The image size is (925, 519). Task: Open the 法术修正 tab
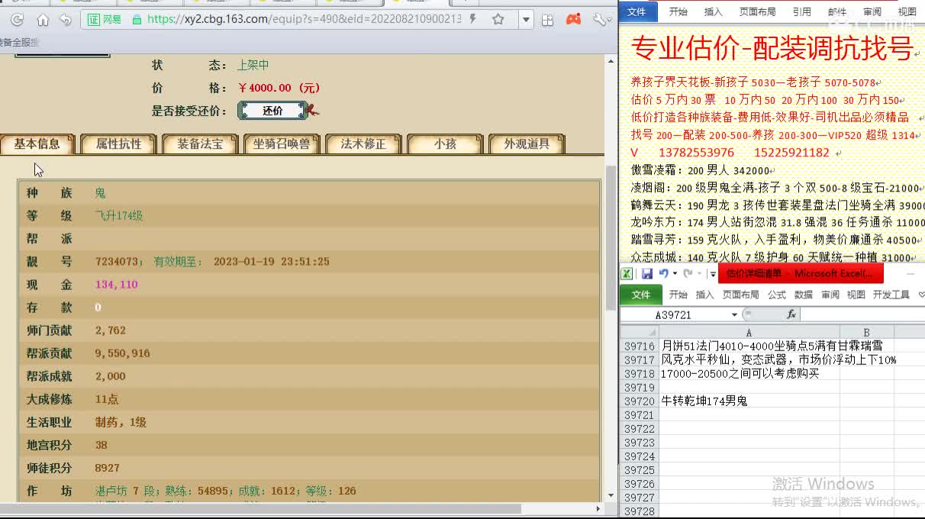[363, 143]
